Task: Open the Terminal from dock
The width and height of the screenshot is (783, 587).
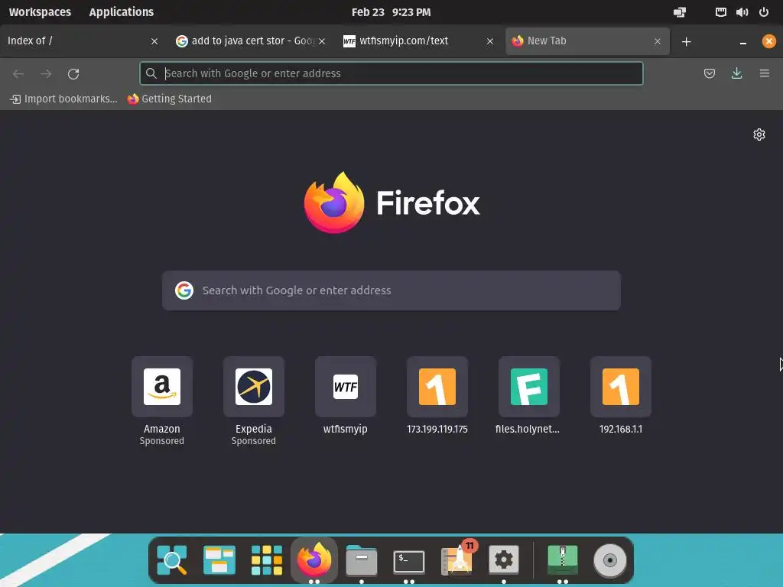Action: (x=409, y=561)
